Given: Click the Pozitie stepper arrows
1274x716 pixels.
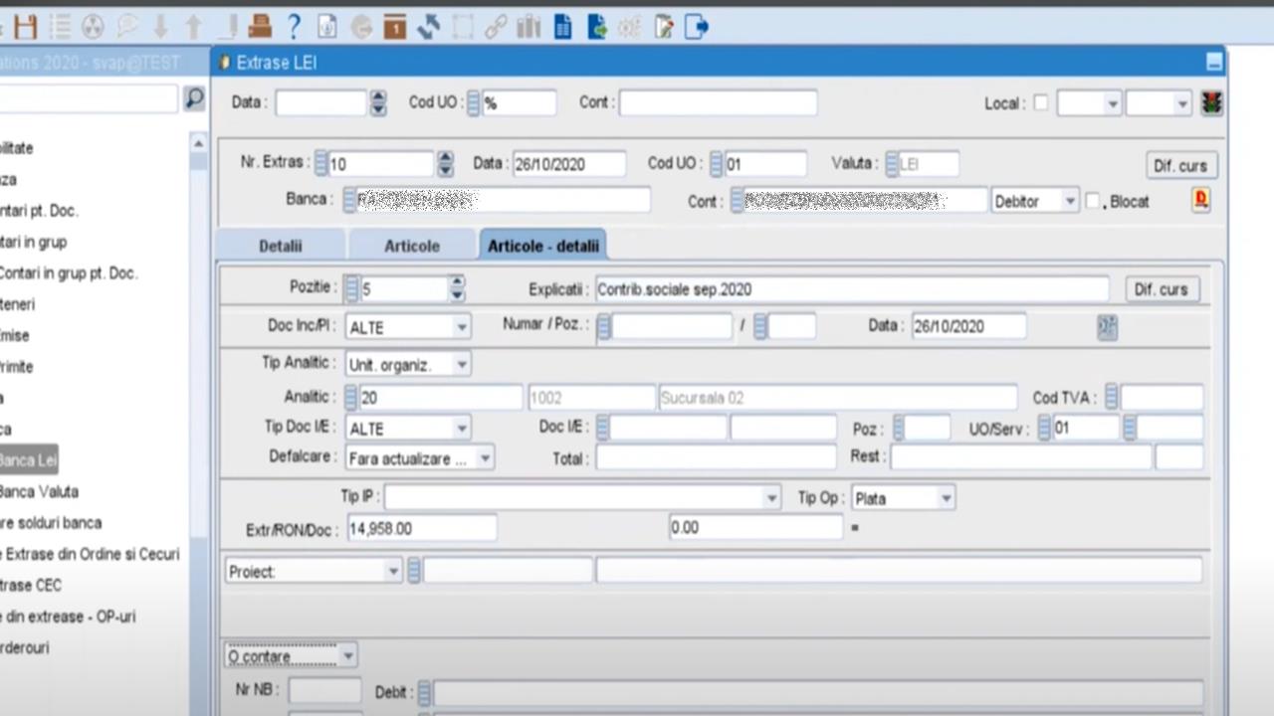Looking at the screenshot, I should point(457,289).
